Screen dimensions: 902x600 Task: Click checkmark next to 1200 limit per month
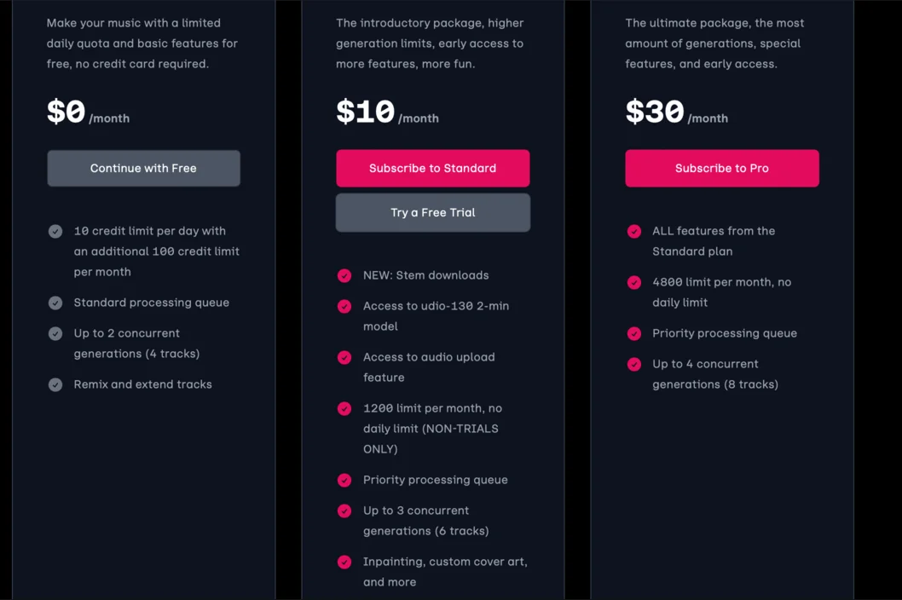coord(344,408)
